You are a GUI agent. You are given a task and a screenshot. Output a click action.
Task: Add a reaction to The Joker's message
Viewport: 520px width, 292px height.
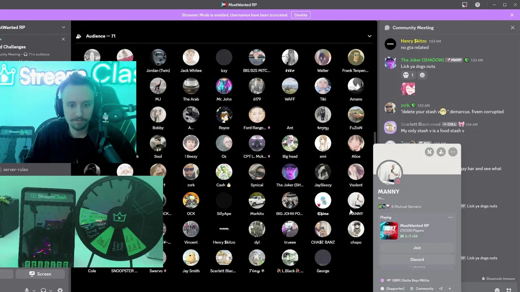point(422,75)
